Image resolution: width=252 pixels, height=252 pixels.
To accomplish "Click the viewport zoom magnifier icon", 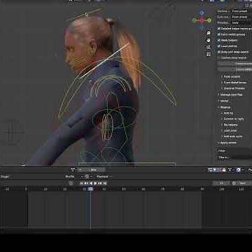I will 209,34.
